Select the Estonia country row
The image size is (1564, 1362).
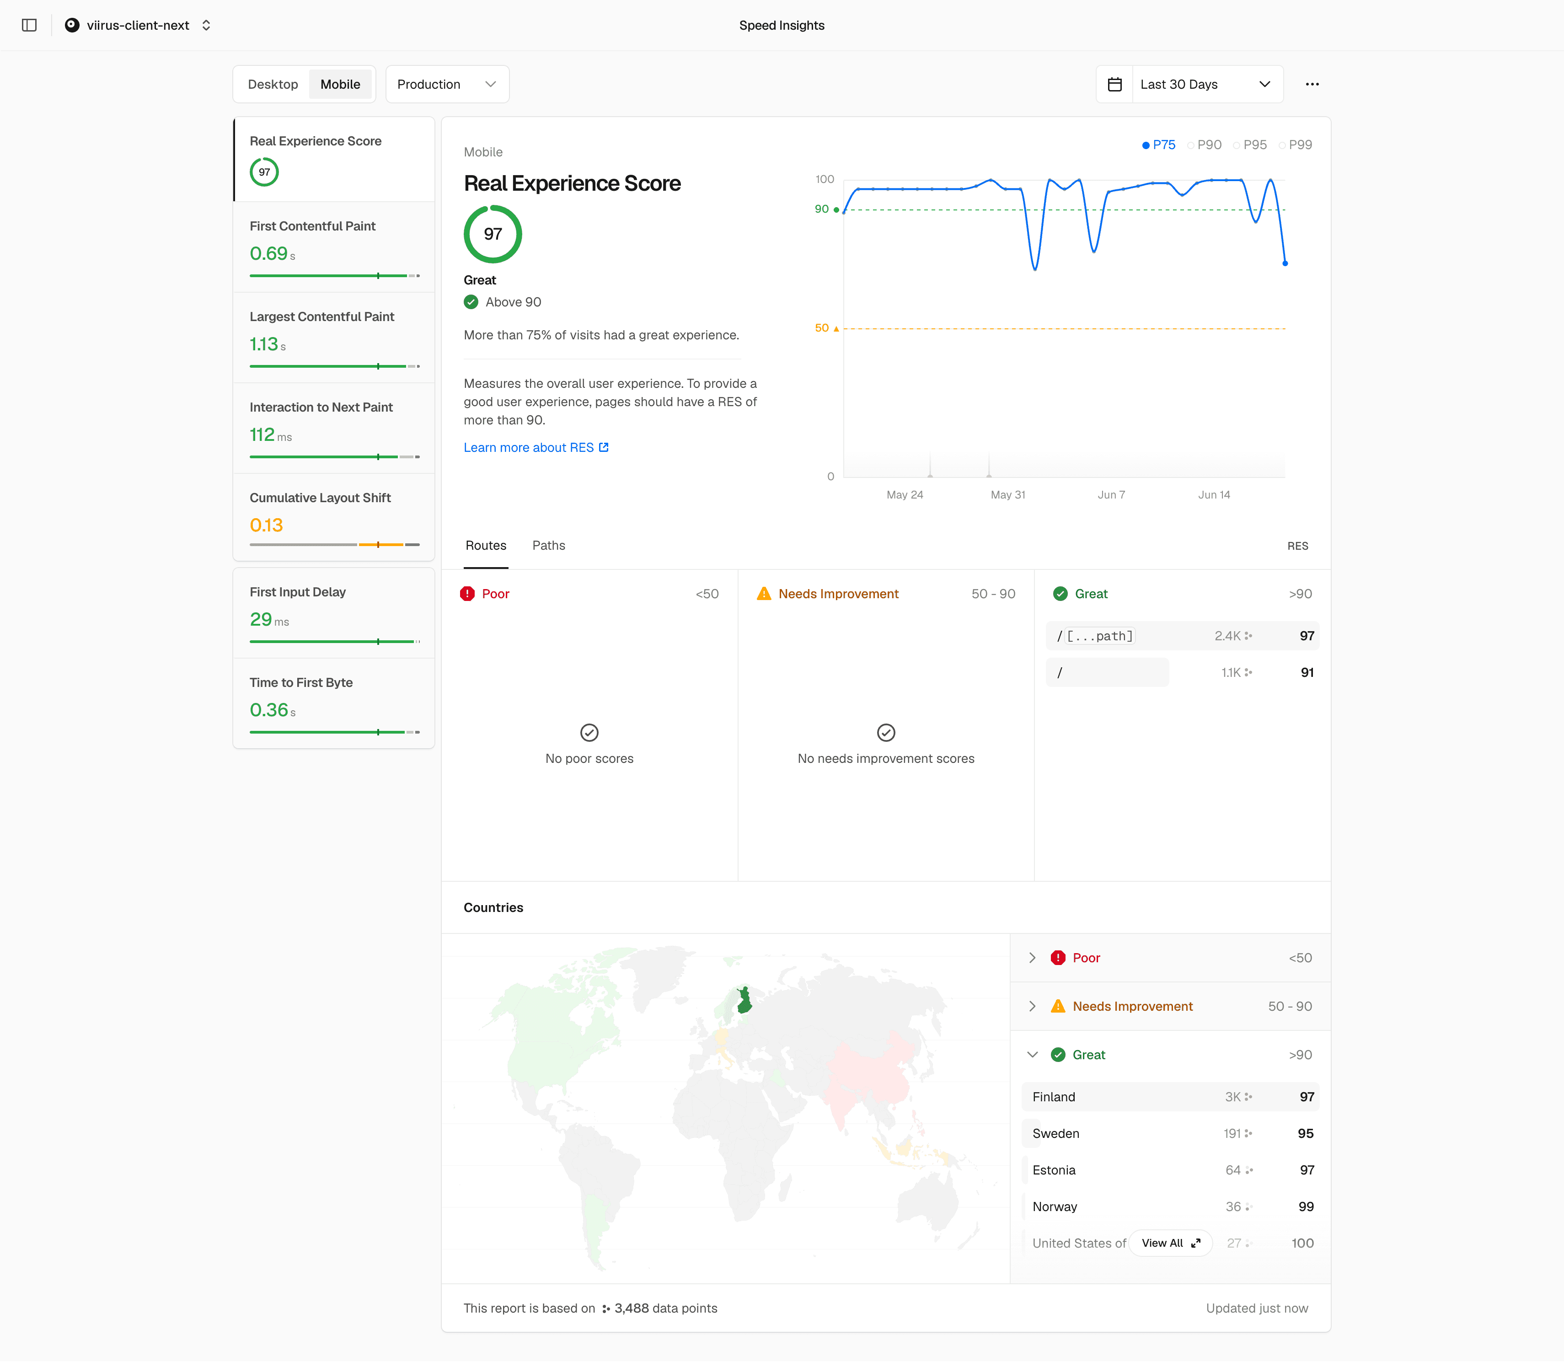pos(1170,1170)
